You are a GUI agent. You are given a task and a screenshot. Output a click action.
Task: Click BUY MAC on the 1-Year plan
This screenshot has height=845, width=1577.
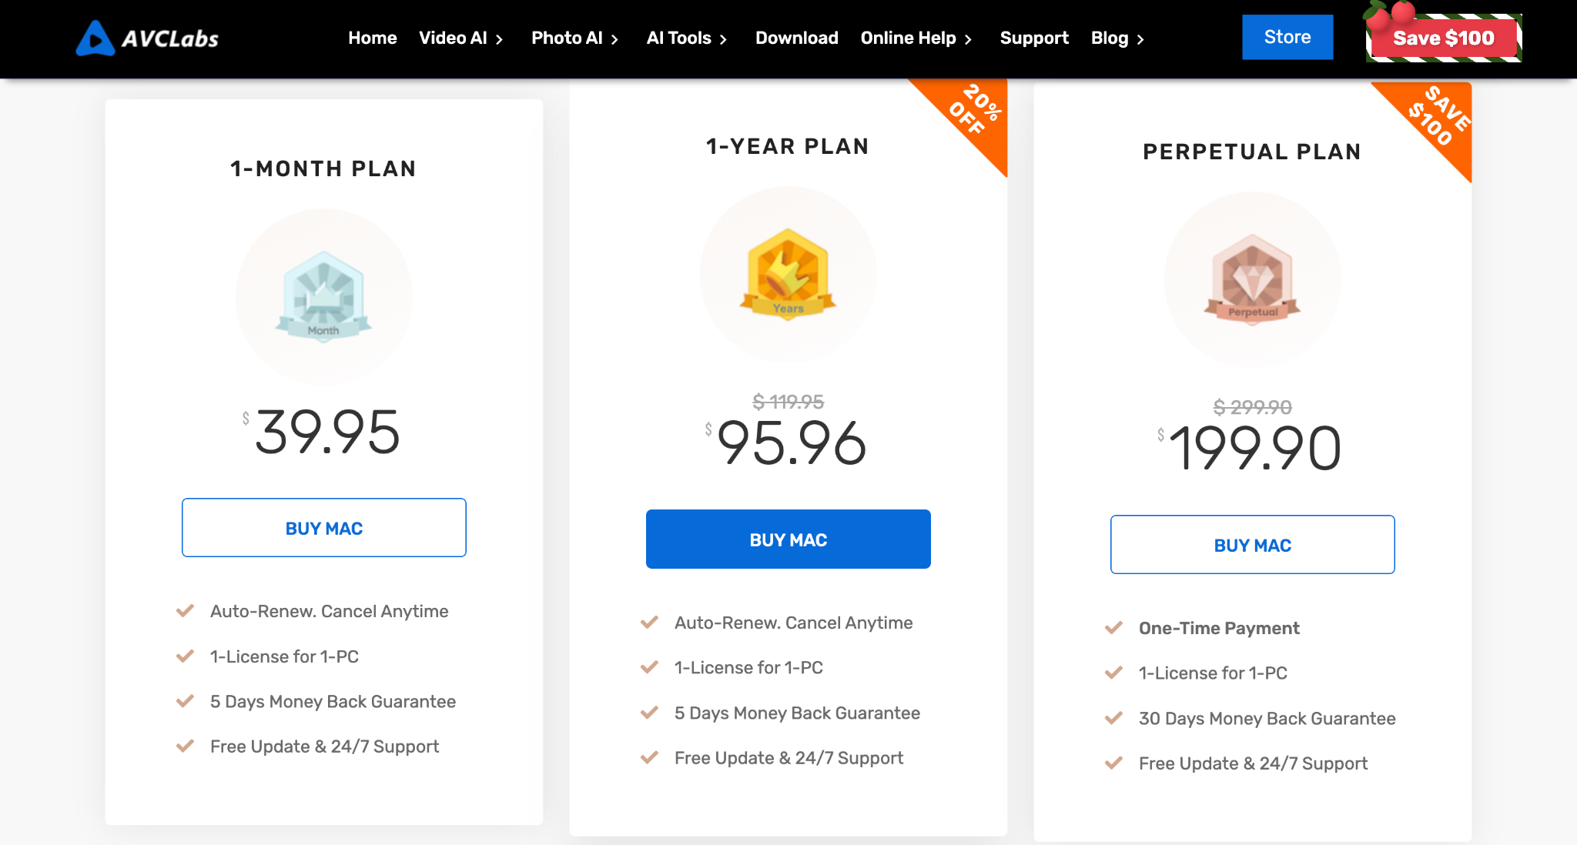[787, 539]
